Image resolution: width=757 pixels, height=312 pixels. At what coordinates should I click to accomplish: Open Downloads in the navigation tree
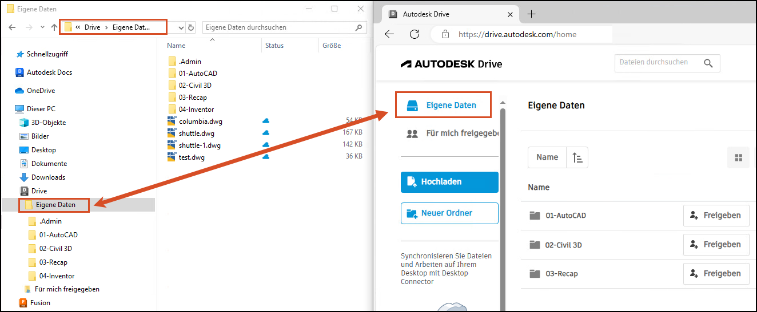pyautogui.click(x=42, y=177)
